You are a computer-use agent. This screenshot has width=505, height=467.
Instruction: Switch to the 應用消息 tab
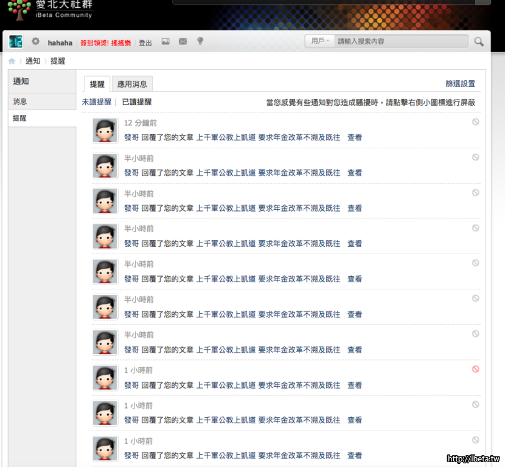132,84
